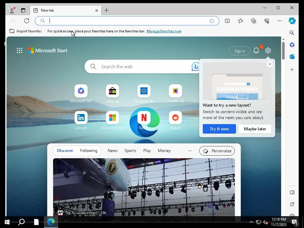This screenshot has height=228, width=304.
Task: Click sidebar Search magnifier icon
Action: [292, 33]
